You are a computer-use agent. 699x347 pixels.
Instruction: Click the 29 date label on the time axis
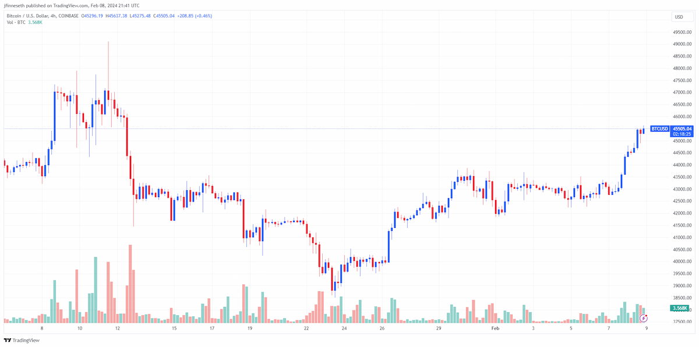pyautogui.click(x=439, y=328)
